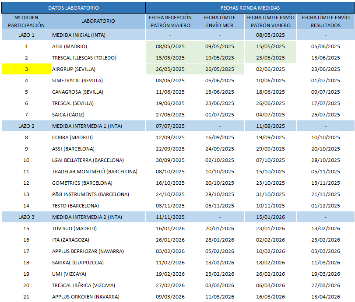
Task: Select the UMI (VIZCAYA) cell
Action: (98, 274)
